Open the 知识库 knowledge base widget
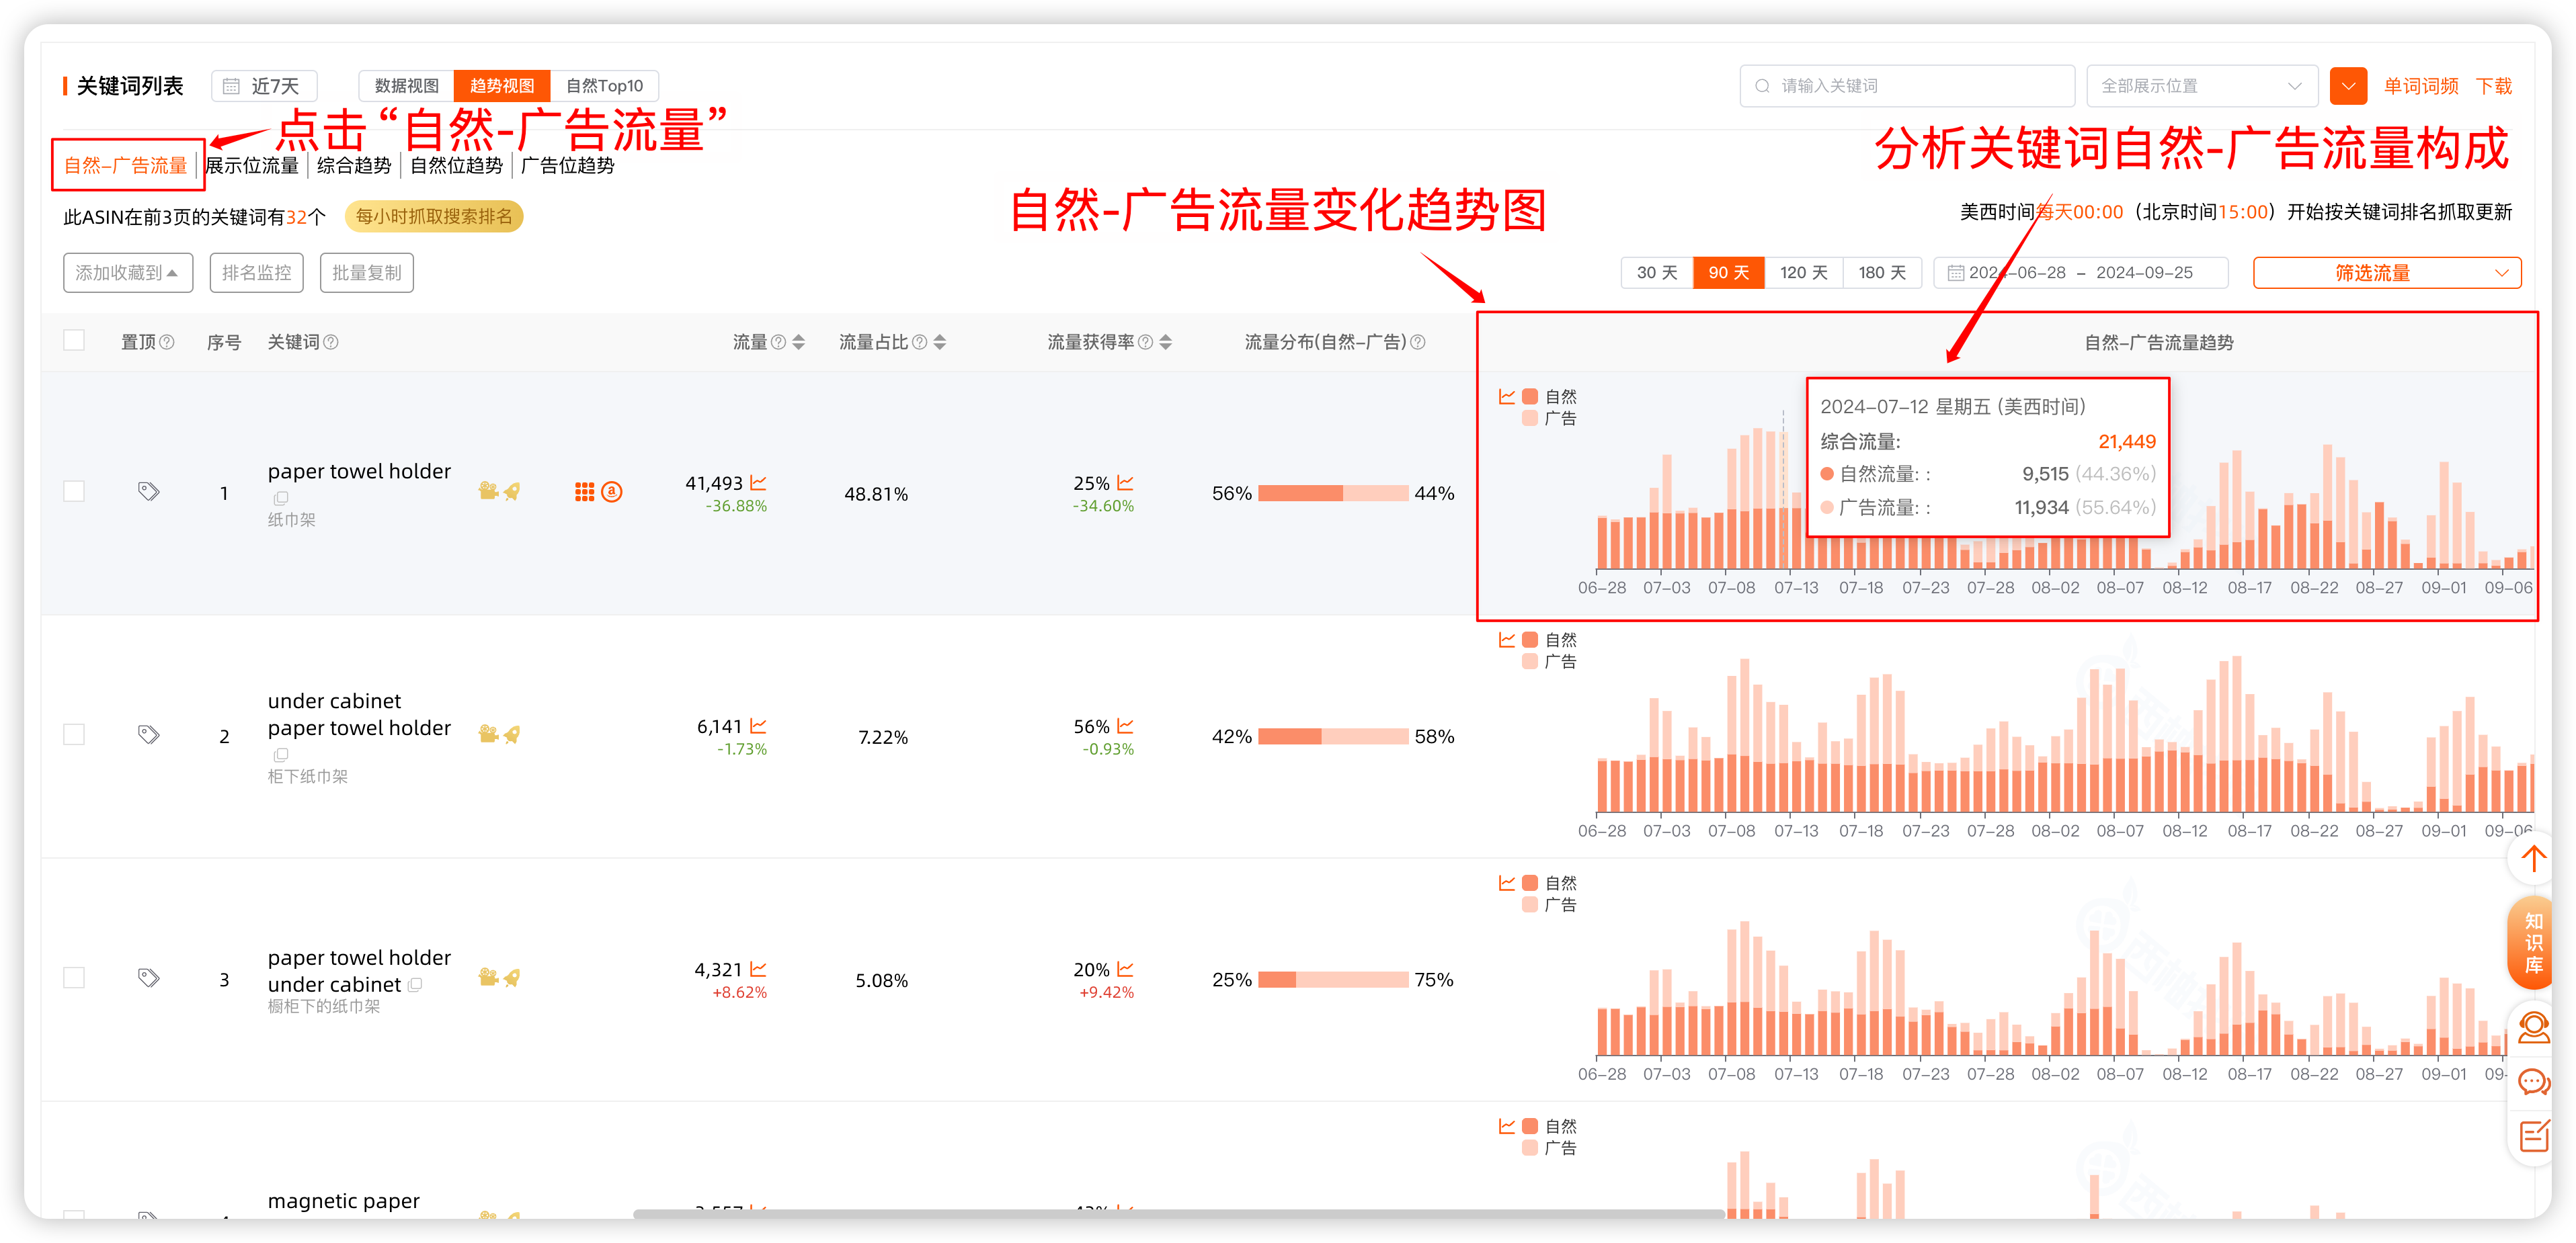 click(x=2533, y=943)
